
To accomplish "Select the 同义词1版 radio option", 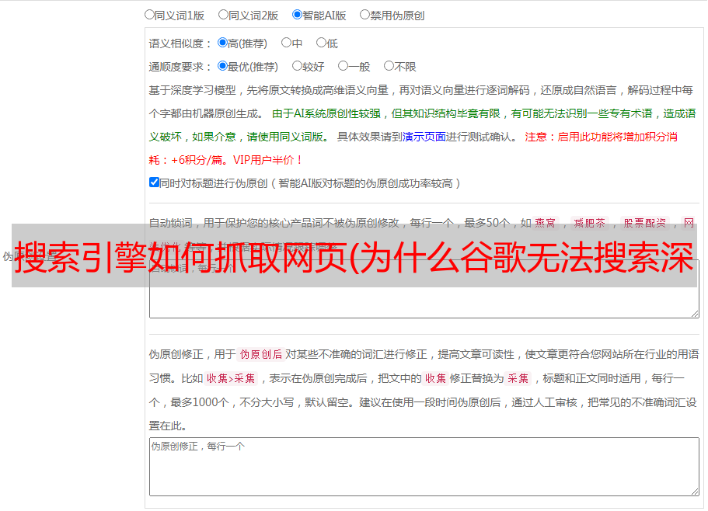I will [x=149, y=15].
